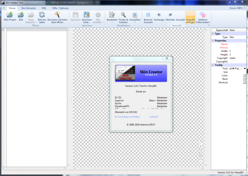Click the Neue Datei(en) recent files icon
248x176 pixels.
tap(31, 15)
